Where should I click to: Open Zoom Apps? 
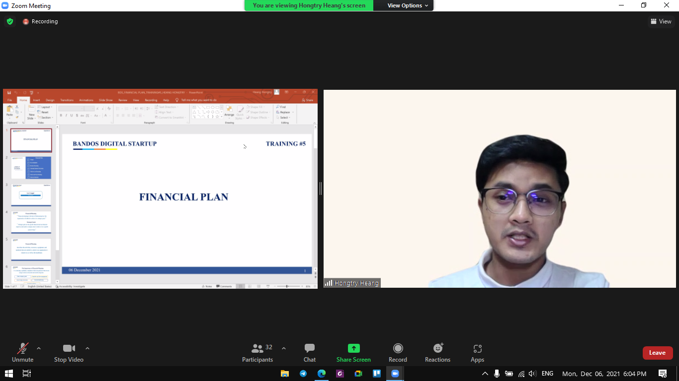[x=477, y=353]
